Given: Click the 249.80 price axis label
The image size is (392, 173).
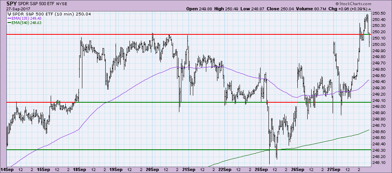Looking at the screenshot, I should (x=379, y=57).
